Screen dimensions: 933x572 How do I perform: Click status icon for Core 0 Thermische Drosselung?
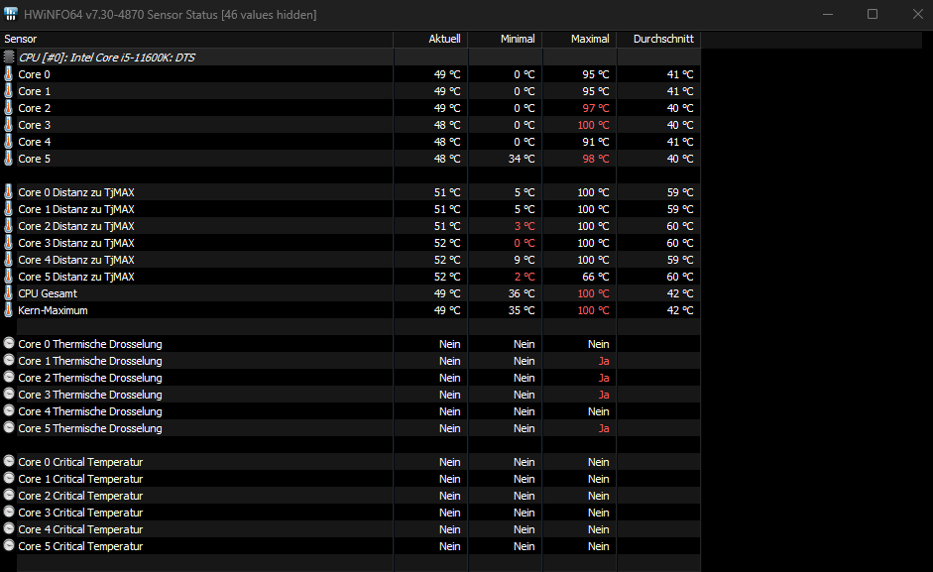[9, 343]
